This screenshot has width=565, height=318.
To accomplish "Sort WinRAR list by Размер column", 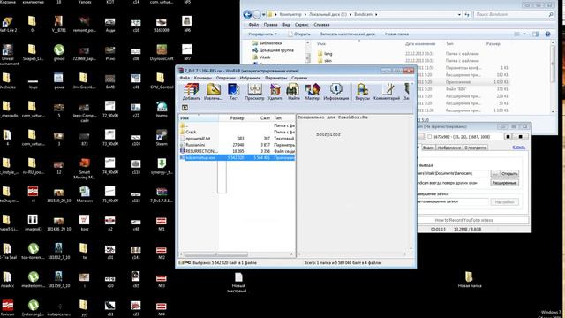I will tap(237, 118).
